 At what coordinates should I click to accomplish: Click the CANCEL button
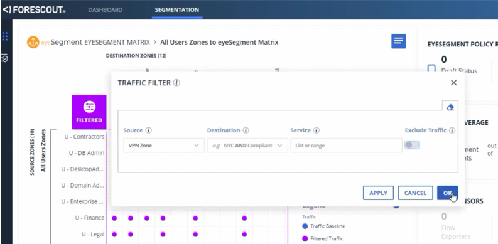coord(415,193)
